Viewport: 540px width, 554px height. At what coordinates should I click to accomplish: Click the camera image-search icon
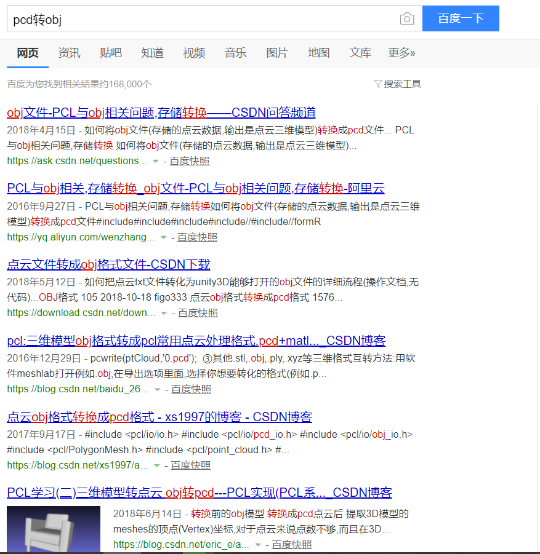point(407,18)
